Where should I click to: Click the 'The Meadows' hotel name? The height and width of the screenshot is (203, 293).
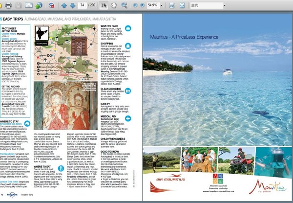point(7,154)
